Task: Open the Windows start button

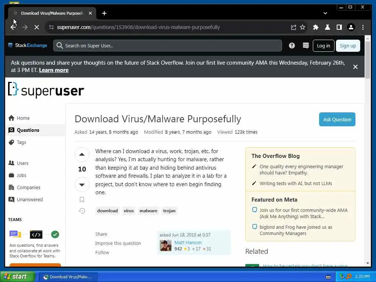Action: click(x=17, y=277)
